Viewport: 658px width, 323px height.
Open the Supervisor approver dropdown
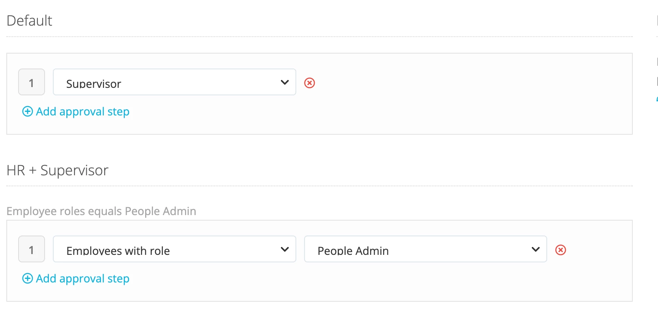tap(174, 82)
